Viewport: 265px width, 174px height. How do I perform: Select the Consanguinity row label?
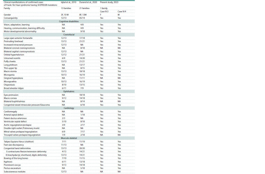[x=11, y=18]
